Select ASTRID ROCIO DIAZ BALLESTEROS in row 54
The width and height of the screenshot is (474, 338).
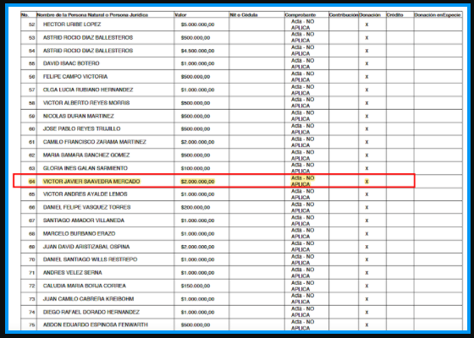click(88, 51)
